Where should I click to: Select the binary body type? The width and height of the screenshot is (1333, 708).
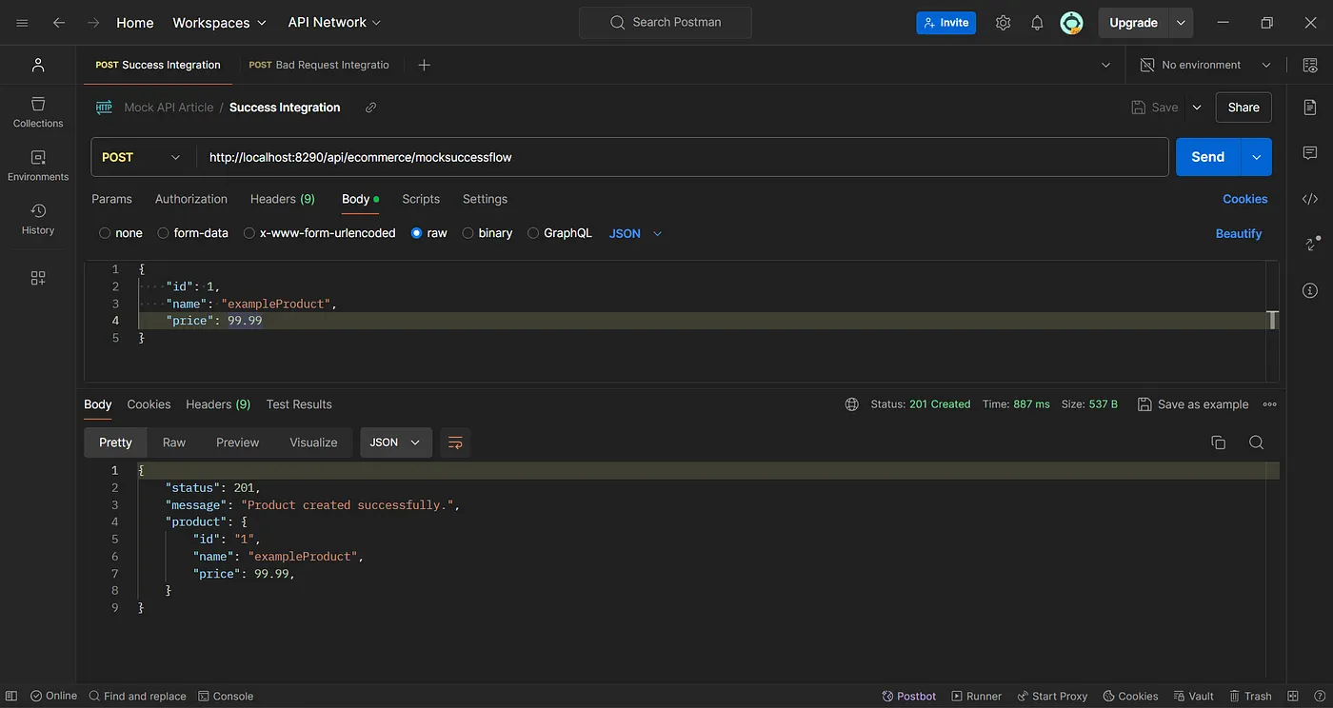click(468, 233)
